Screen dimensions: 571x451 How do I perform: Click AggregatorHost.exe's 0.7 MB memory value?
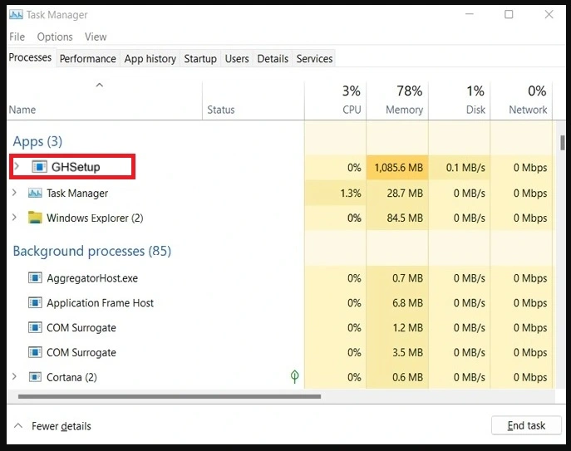tap(407, 278)
